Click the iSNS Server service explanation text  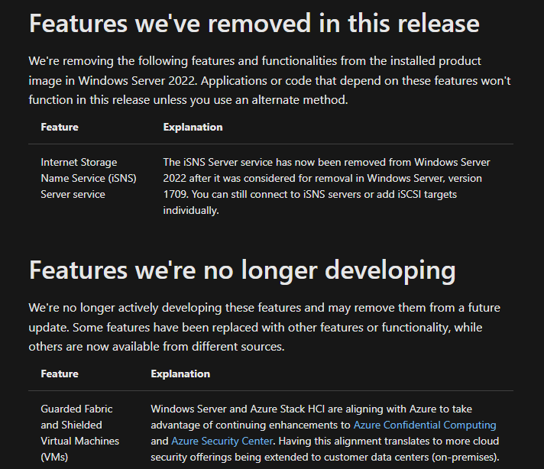[326, 186]
